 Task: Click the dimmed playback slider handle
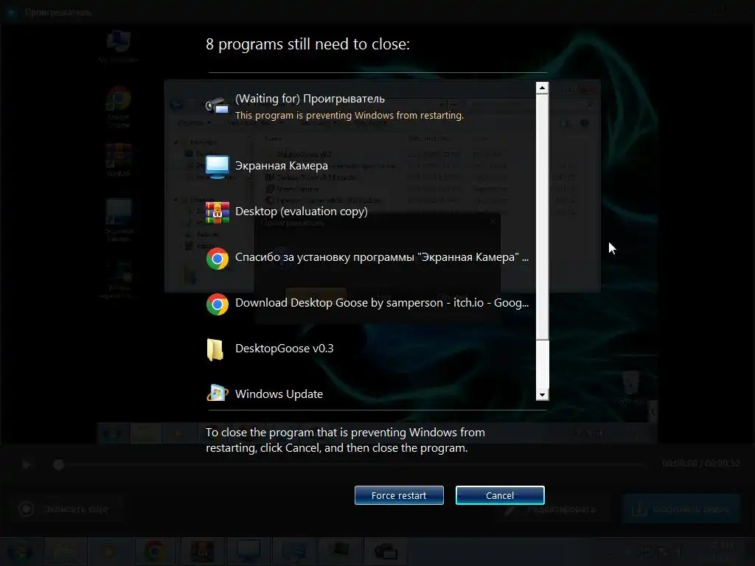point(58,464)
